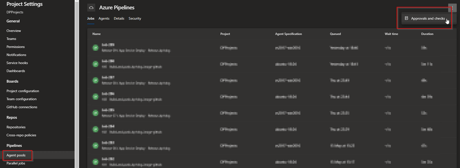Open Parallel jobs settings
The height and width of the screenshot is (168, 460).
[16, 163]
